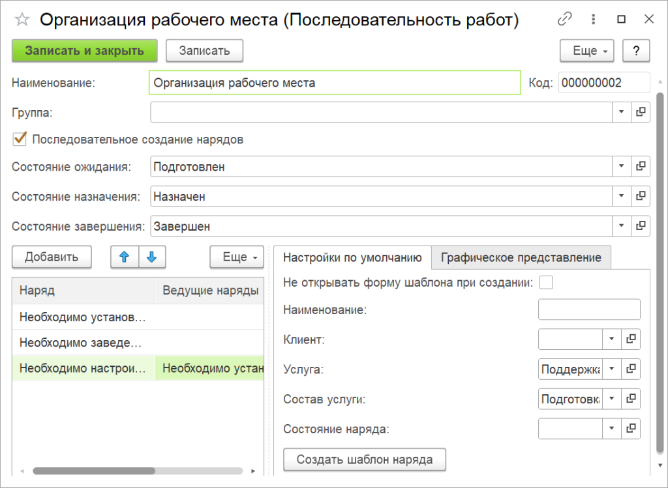
Task: Click Создать шаблон наряда button
Action: pos(365,459)
